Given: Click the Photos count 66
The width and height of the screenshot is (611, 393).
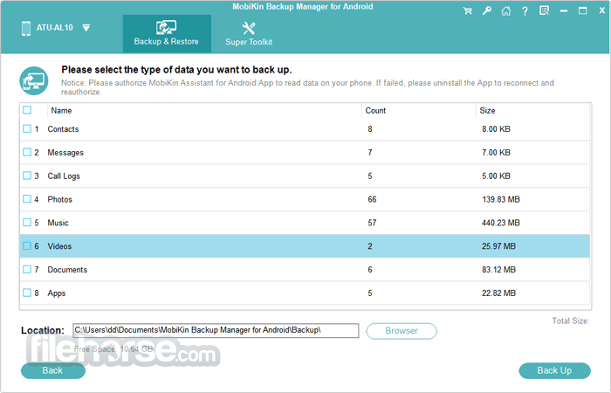Looking at the screenshot, I should pyautogui.click(x=372, y=200).
